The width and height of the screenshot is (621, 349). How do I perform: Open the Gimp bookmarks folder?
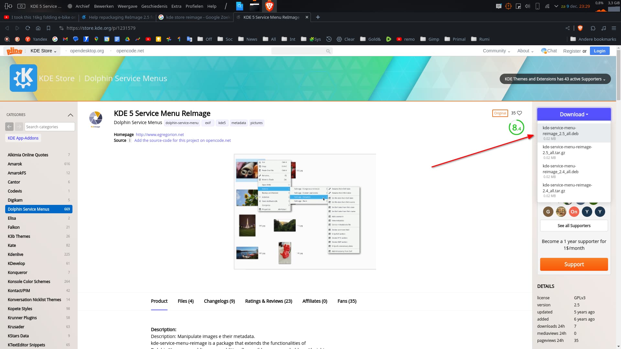point(430,39)
